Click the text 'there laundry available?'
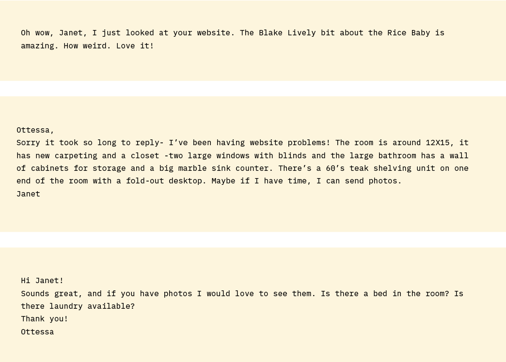Image resolution: width=506 pixels, height=362 pixels. 78,306
